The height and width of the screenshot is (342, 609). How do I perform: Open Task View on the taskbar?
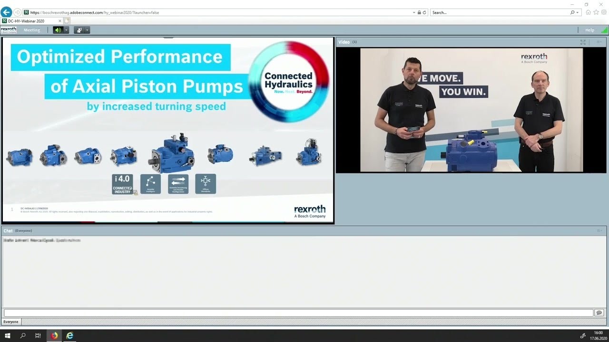tap(38, 335)
